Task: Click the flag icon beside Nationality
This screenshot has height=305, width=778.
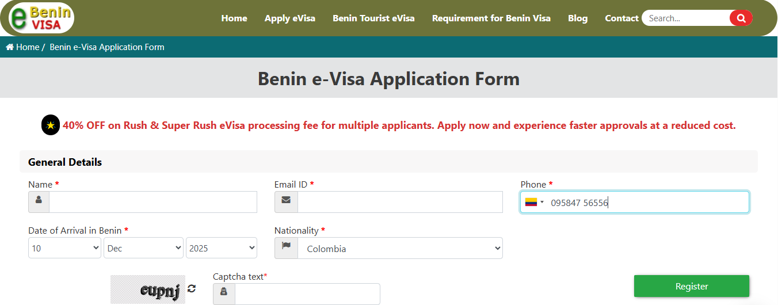Action: point(286,248)
